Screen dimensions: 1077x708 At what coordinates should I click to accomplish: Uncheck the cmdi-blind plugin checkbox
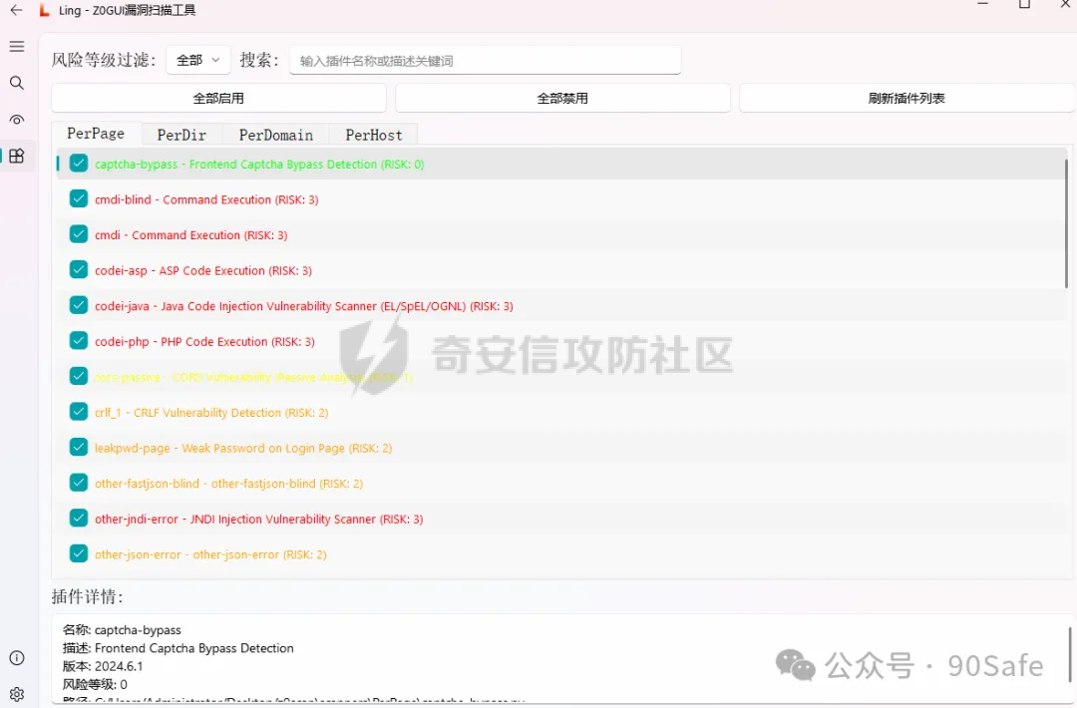click(x=79, y=199)
